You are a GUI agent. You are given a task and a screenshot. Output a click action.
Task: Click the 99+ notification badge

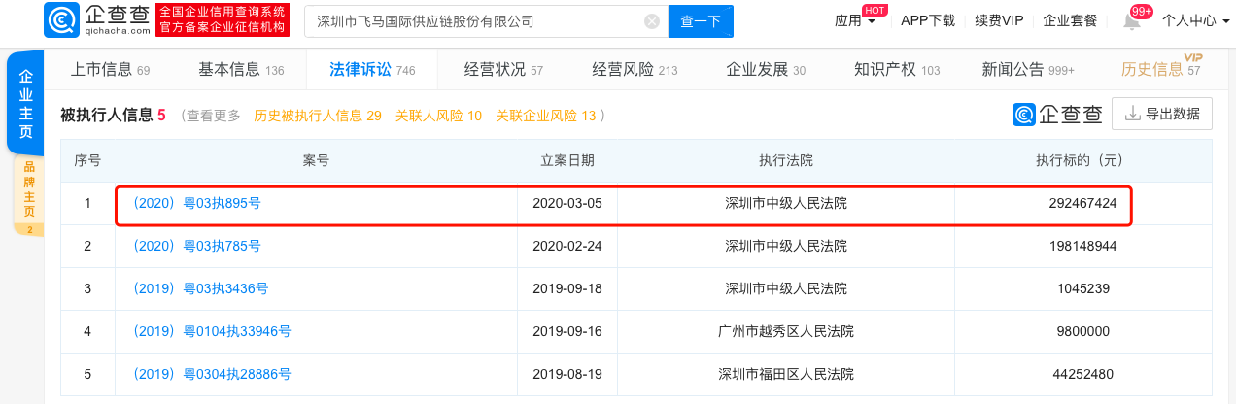(1142, 11)
